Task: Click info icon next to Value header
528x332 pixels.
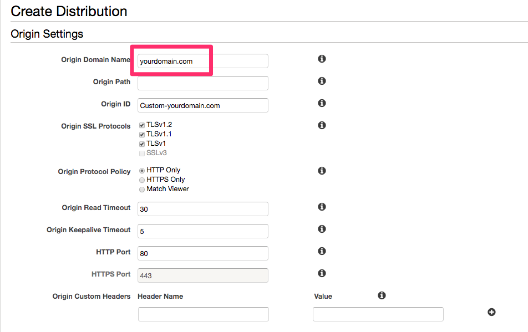Action: click(x=382, y=295)
